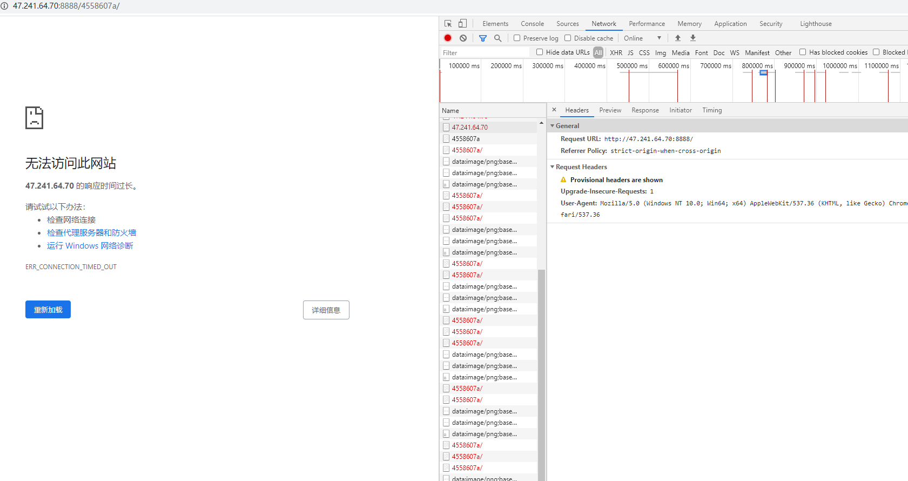This screenshot has height=481, width=908.
Task: Switch to the Application tab
Action: tap(730, 24)
